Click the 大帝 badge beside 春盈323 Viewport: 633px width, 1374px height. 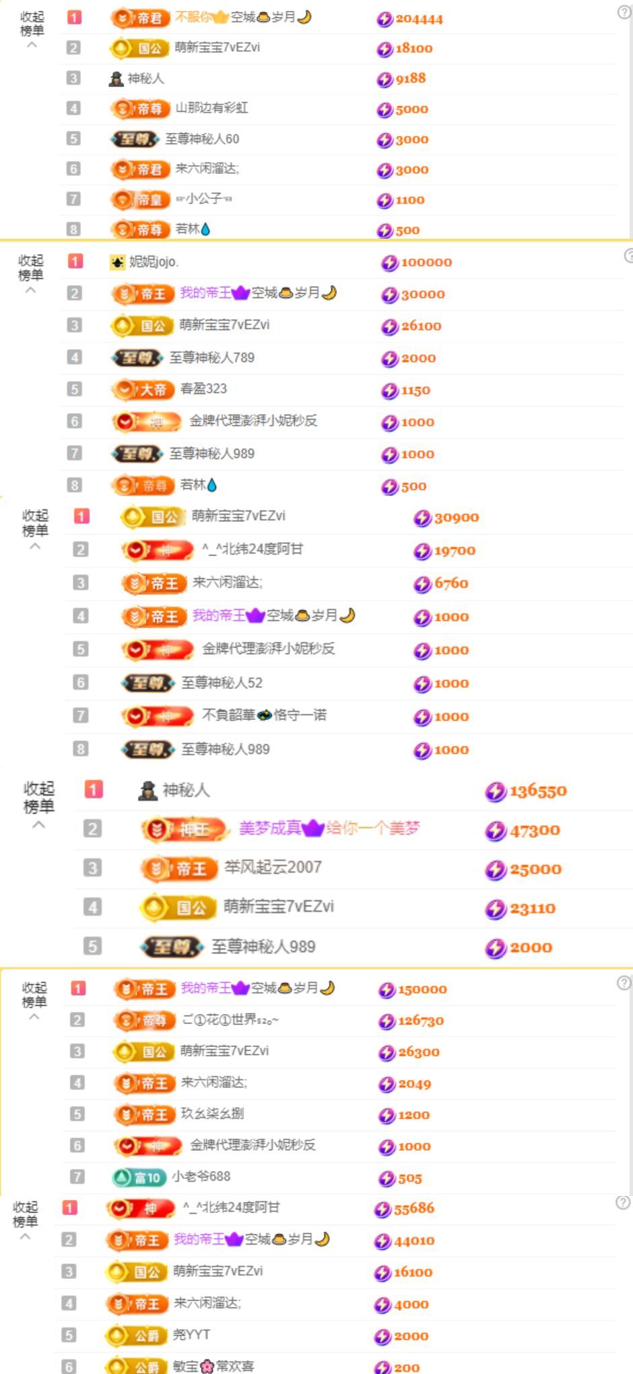[x=141, y=390]
